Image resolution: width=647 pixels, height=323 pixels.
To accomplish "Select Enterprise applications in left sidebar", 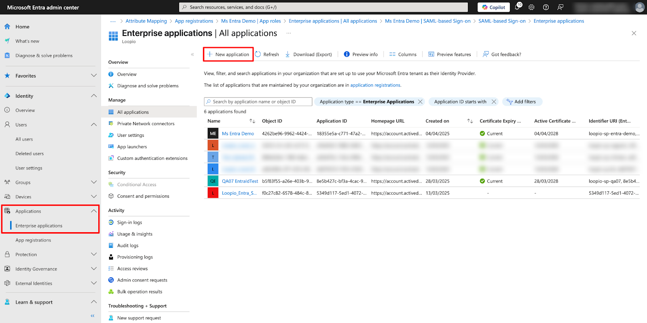I will [39, 226].
